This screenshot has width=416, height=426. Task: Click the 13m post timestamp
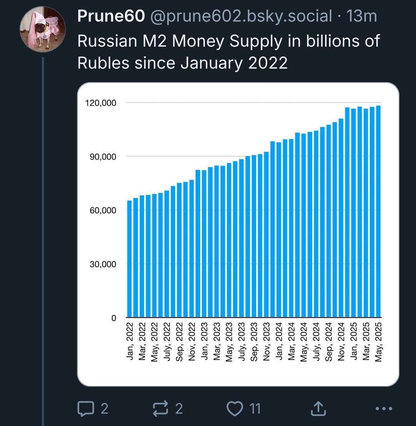pyautogui.click(x=362, y=16)
